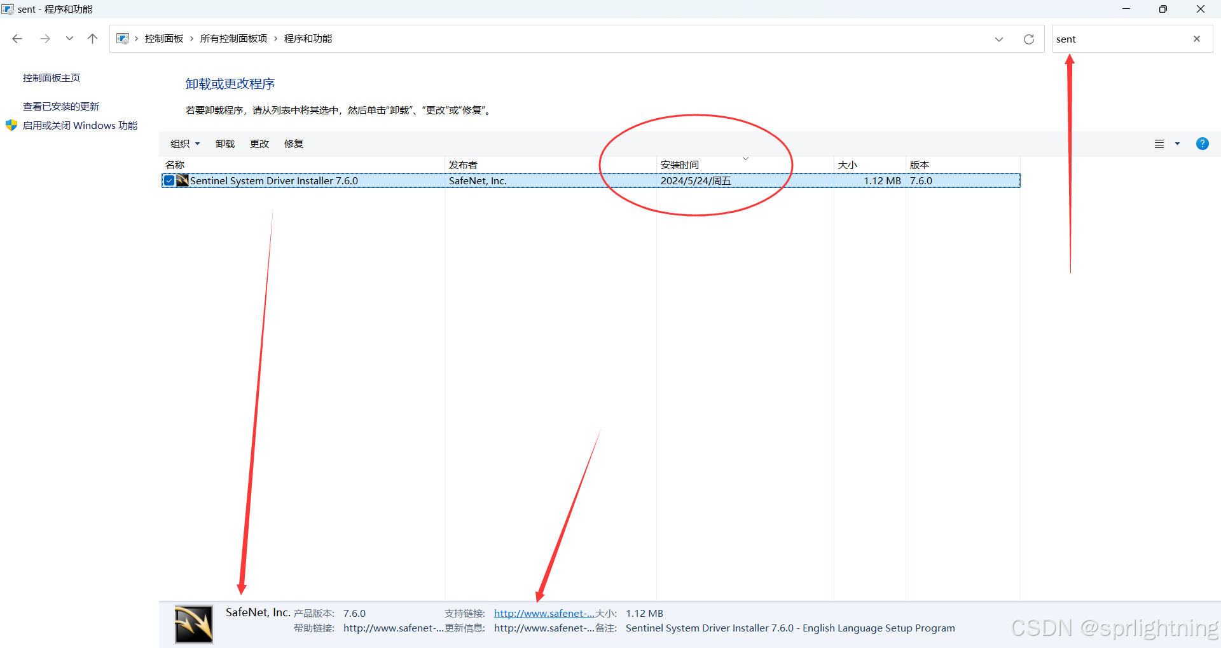
Task: Open 所有控制面板项 breadcrumb
Action: (233, 39)
